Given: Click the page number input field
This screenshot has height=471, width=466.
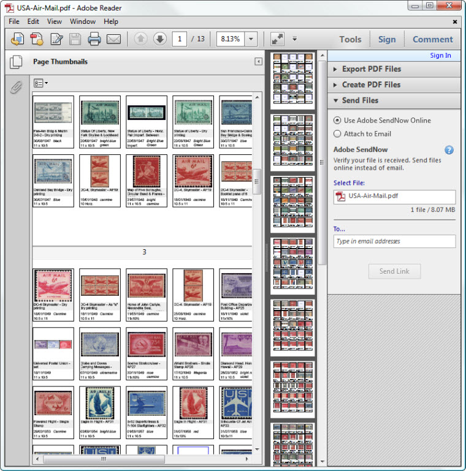Looking at the screenshot, I should (180, 39).
